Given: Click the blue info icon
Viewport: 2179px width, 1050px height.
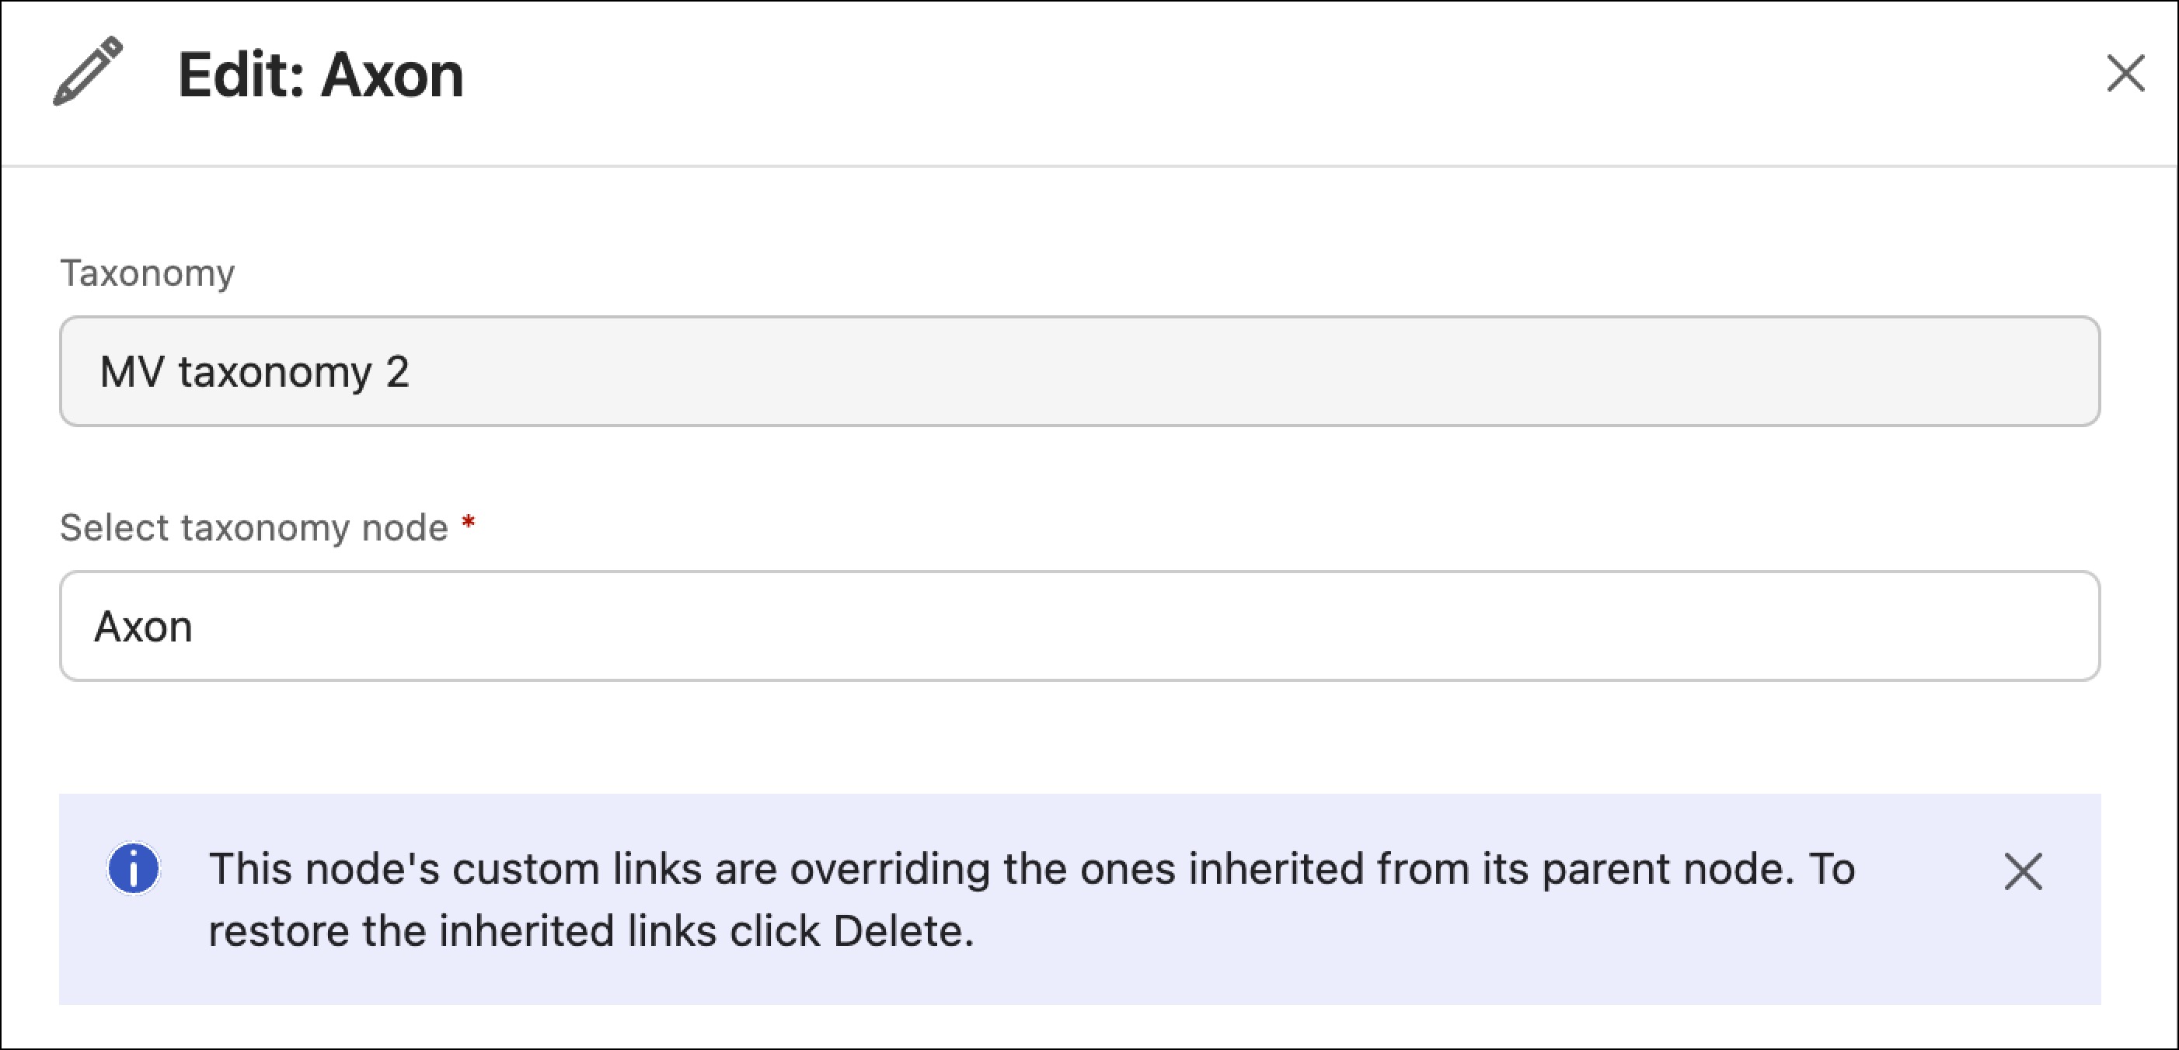Looking at the screenshot, I should coord(134,868).
